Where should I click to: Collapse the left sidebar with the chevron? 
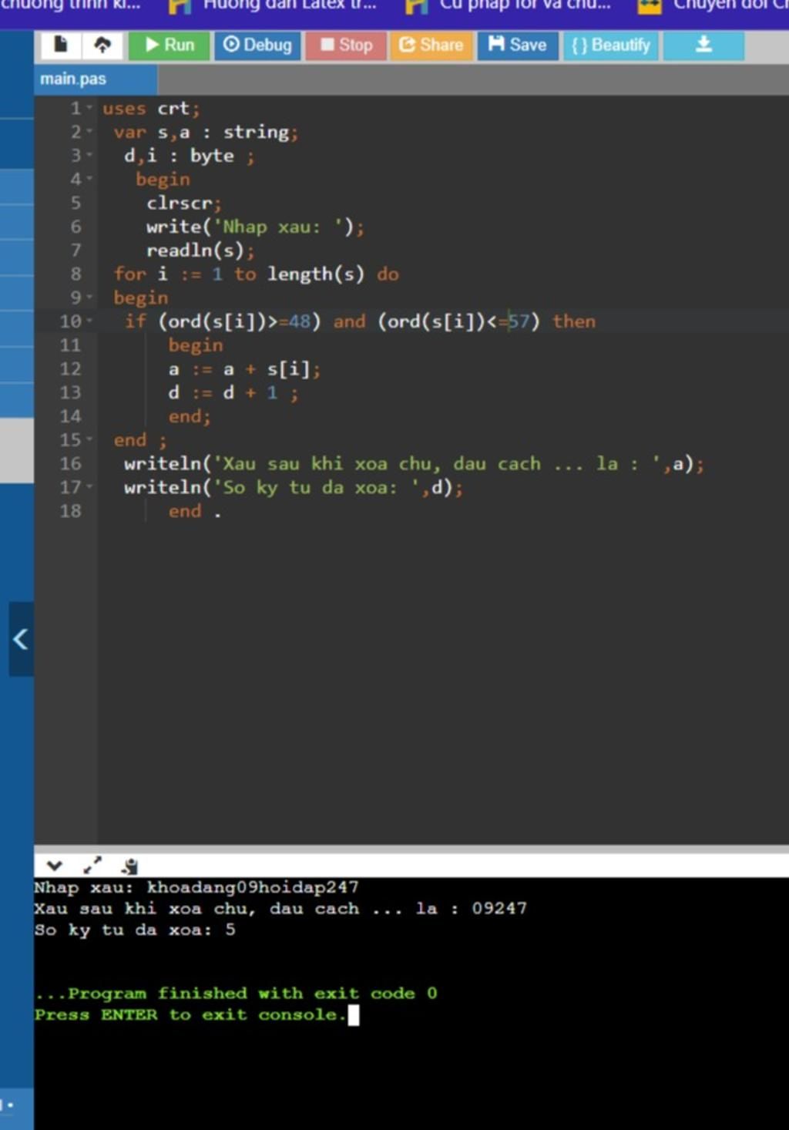(x=21, y=639)
